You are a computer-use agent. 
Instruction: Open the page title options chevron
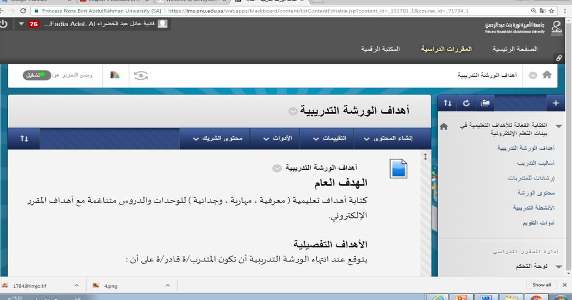pyautogui.click(x=293, y=111)
